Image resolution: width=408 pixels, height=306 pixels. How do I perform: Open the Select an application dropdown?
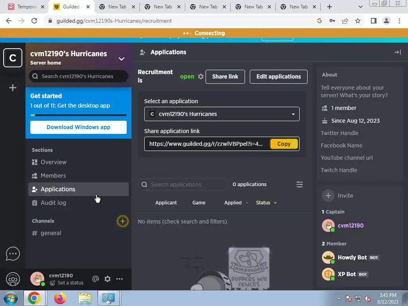(222, 114)
